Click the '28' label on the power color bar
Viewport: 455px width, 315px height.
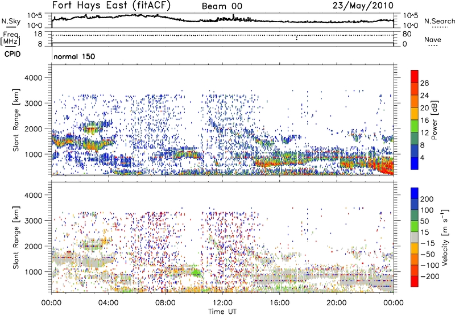[424, 83]
